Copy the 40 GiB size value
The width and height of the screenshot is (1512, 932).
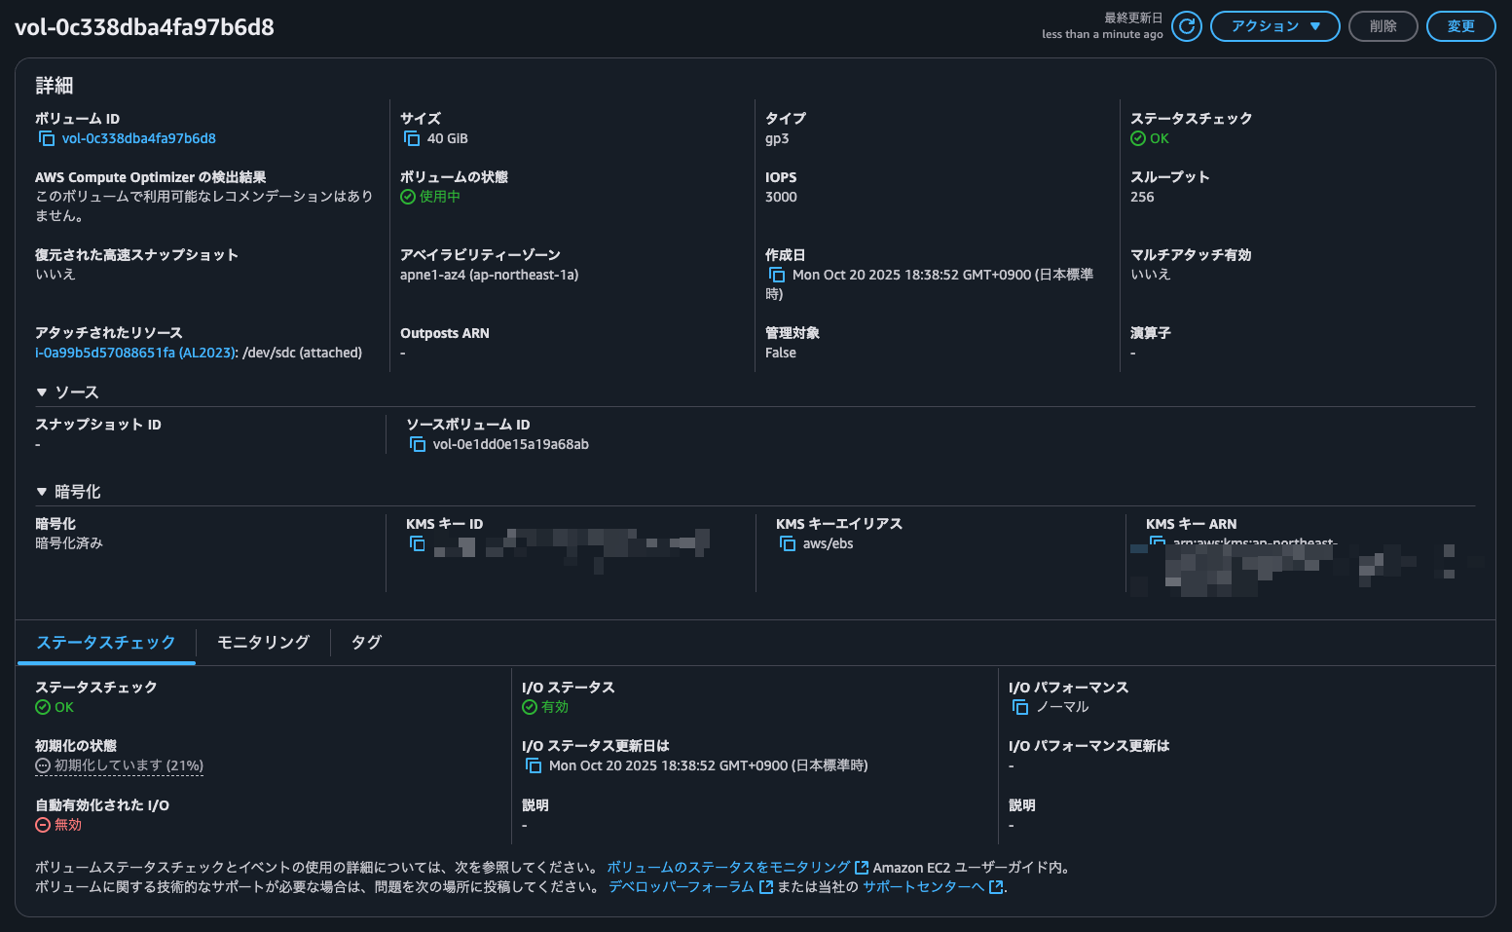[x=412, y=138]
